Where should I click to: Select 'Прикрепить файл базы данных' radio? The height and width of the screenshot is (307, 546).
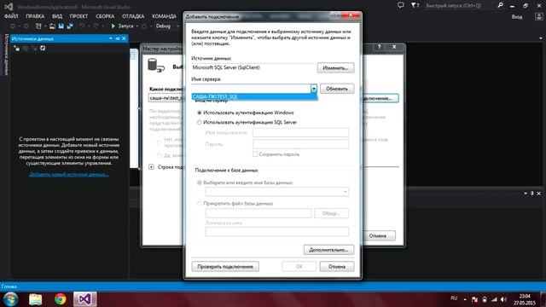tap(200, 204)
